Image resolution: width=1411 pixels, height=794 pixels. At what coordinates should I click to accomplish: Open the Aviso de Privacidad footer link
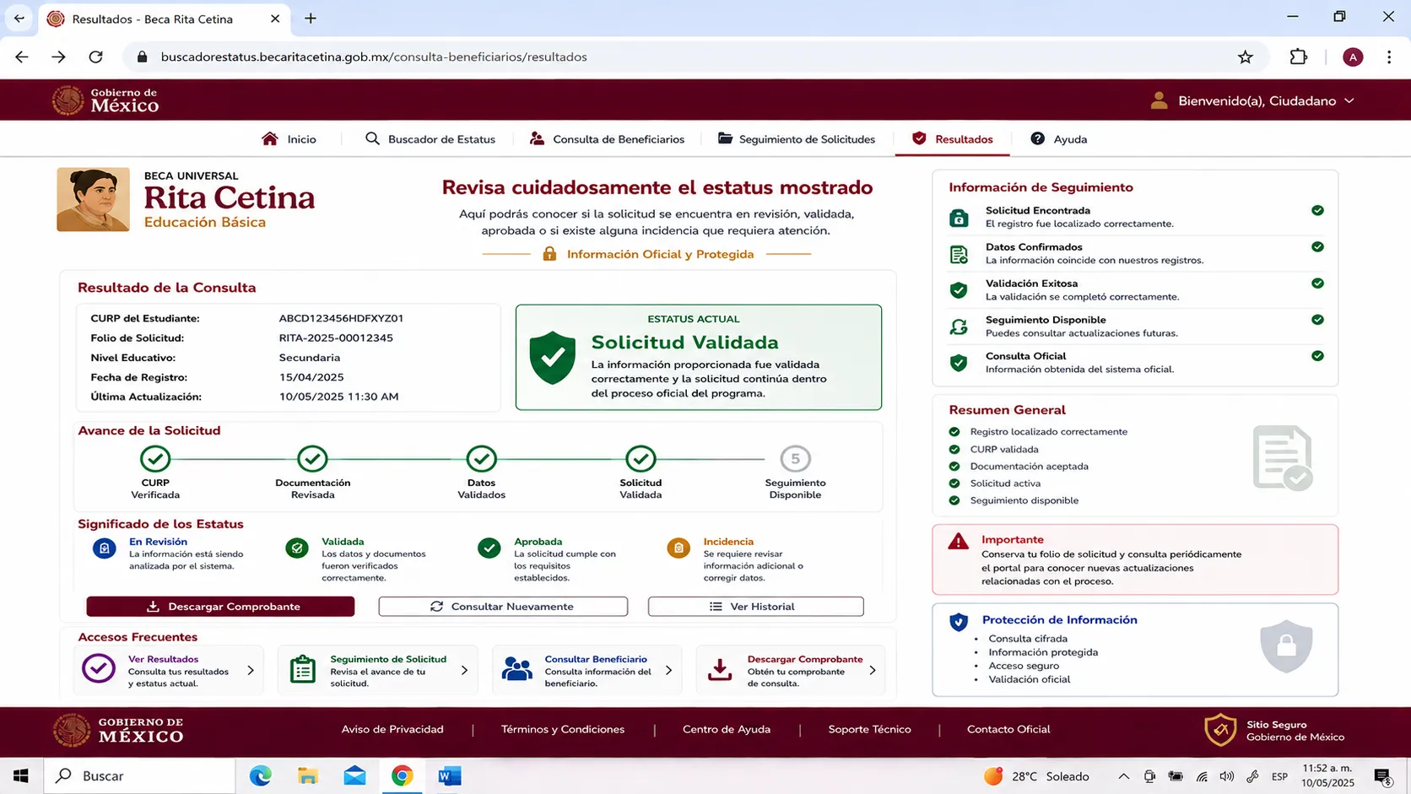(392, 729)
